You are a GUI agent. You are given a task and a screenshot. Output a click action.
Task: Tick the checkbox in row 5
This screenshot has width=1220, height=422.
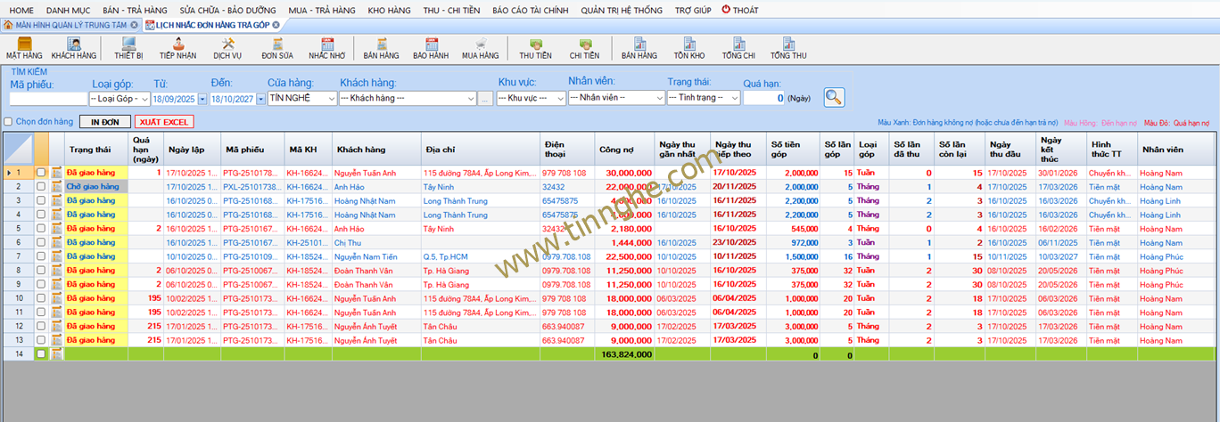click(40, 229)
